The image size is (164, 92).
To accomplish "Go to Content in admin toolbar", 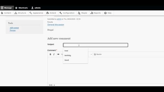I will (x=6, y=13).
